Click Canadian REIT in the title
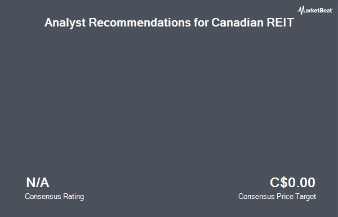 coord(252,23)
